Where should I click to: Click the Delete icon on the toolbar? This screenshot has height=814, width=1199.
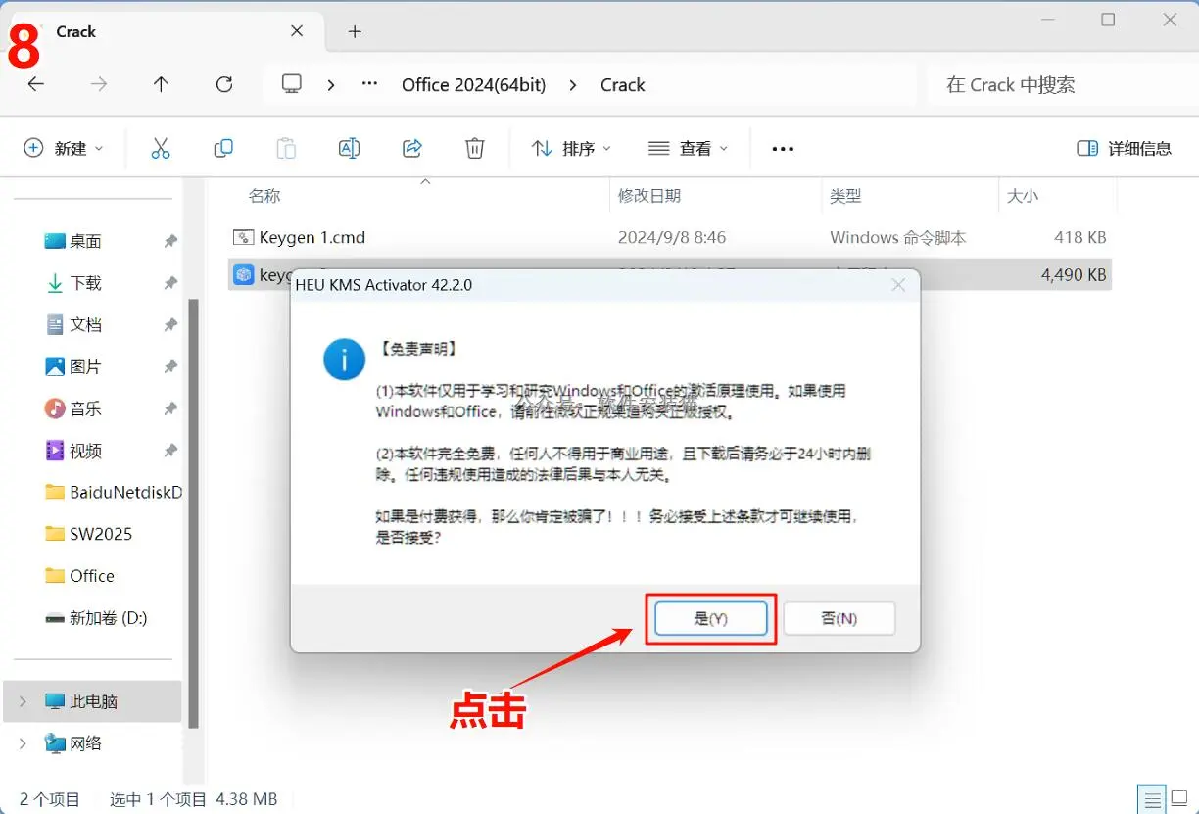[474, 148]
